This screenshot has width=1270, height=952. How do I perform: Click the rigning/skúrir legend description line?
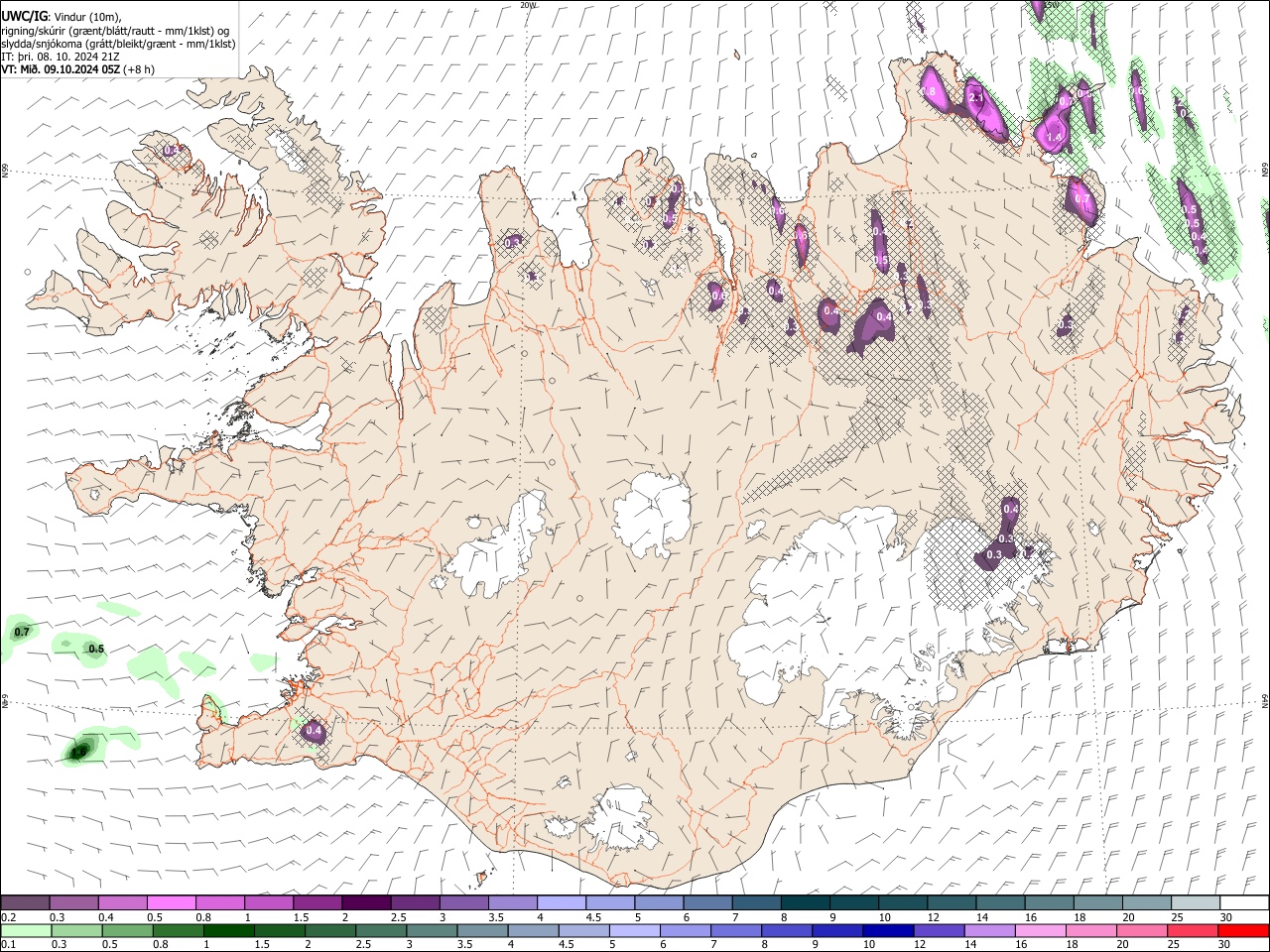pos(114,30)
